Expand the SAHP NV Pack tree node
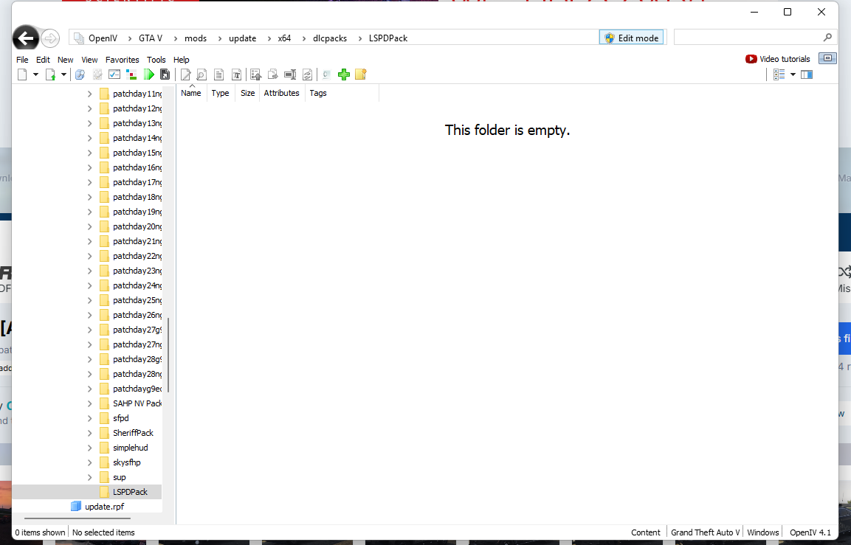This screenshot has width=851, height=545. tap(90, 403)
